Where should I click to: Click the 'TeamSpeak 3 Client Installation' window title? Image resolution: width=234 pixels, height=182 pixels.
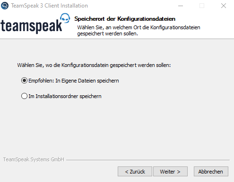click(49, 6)
